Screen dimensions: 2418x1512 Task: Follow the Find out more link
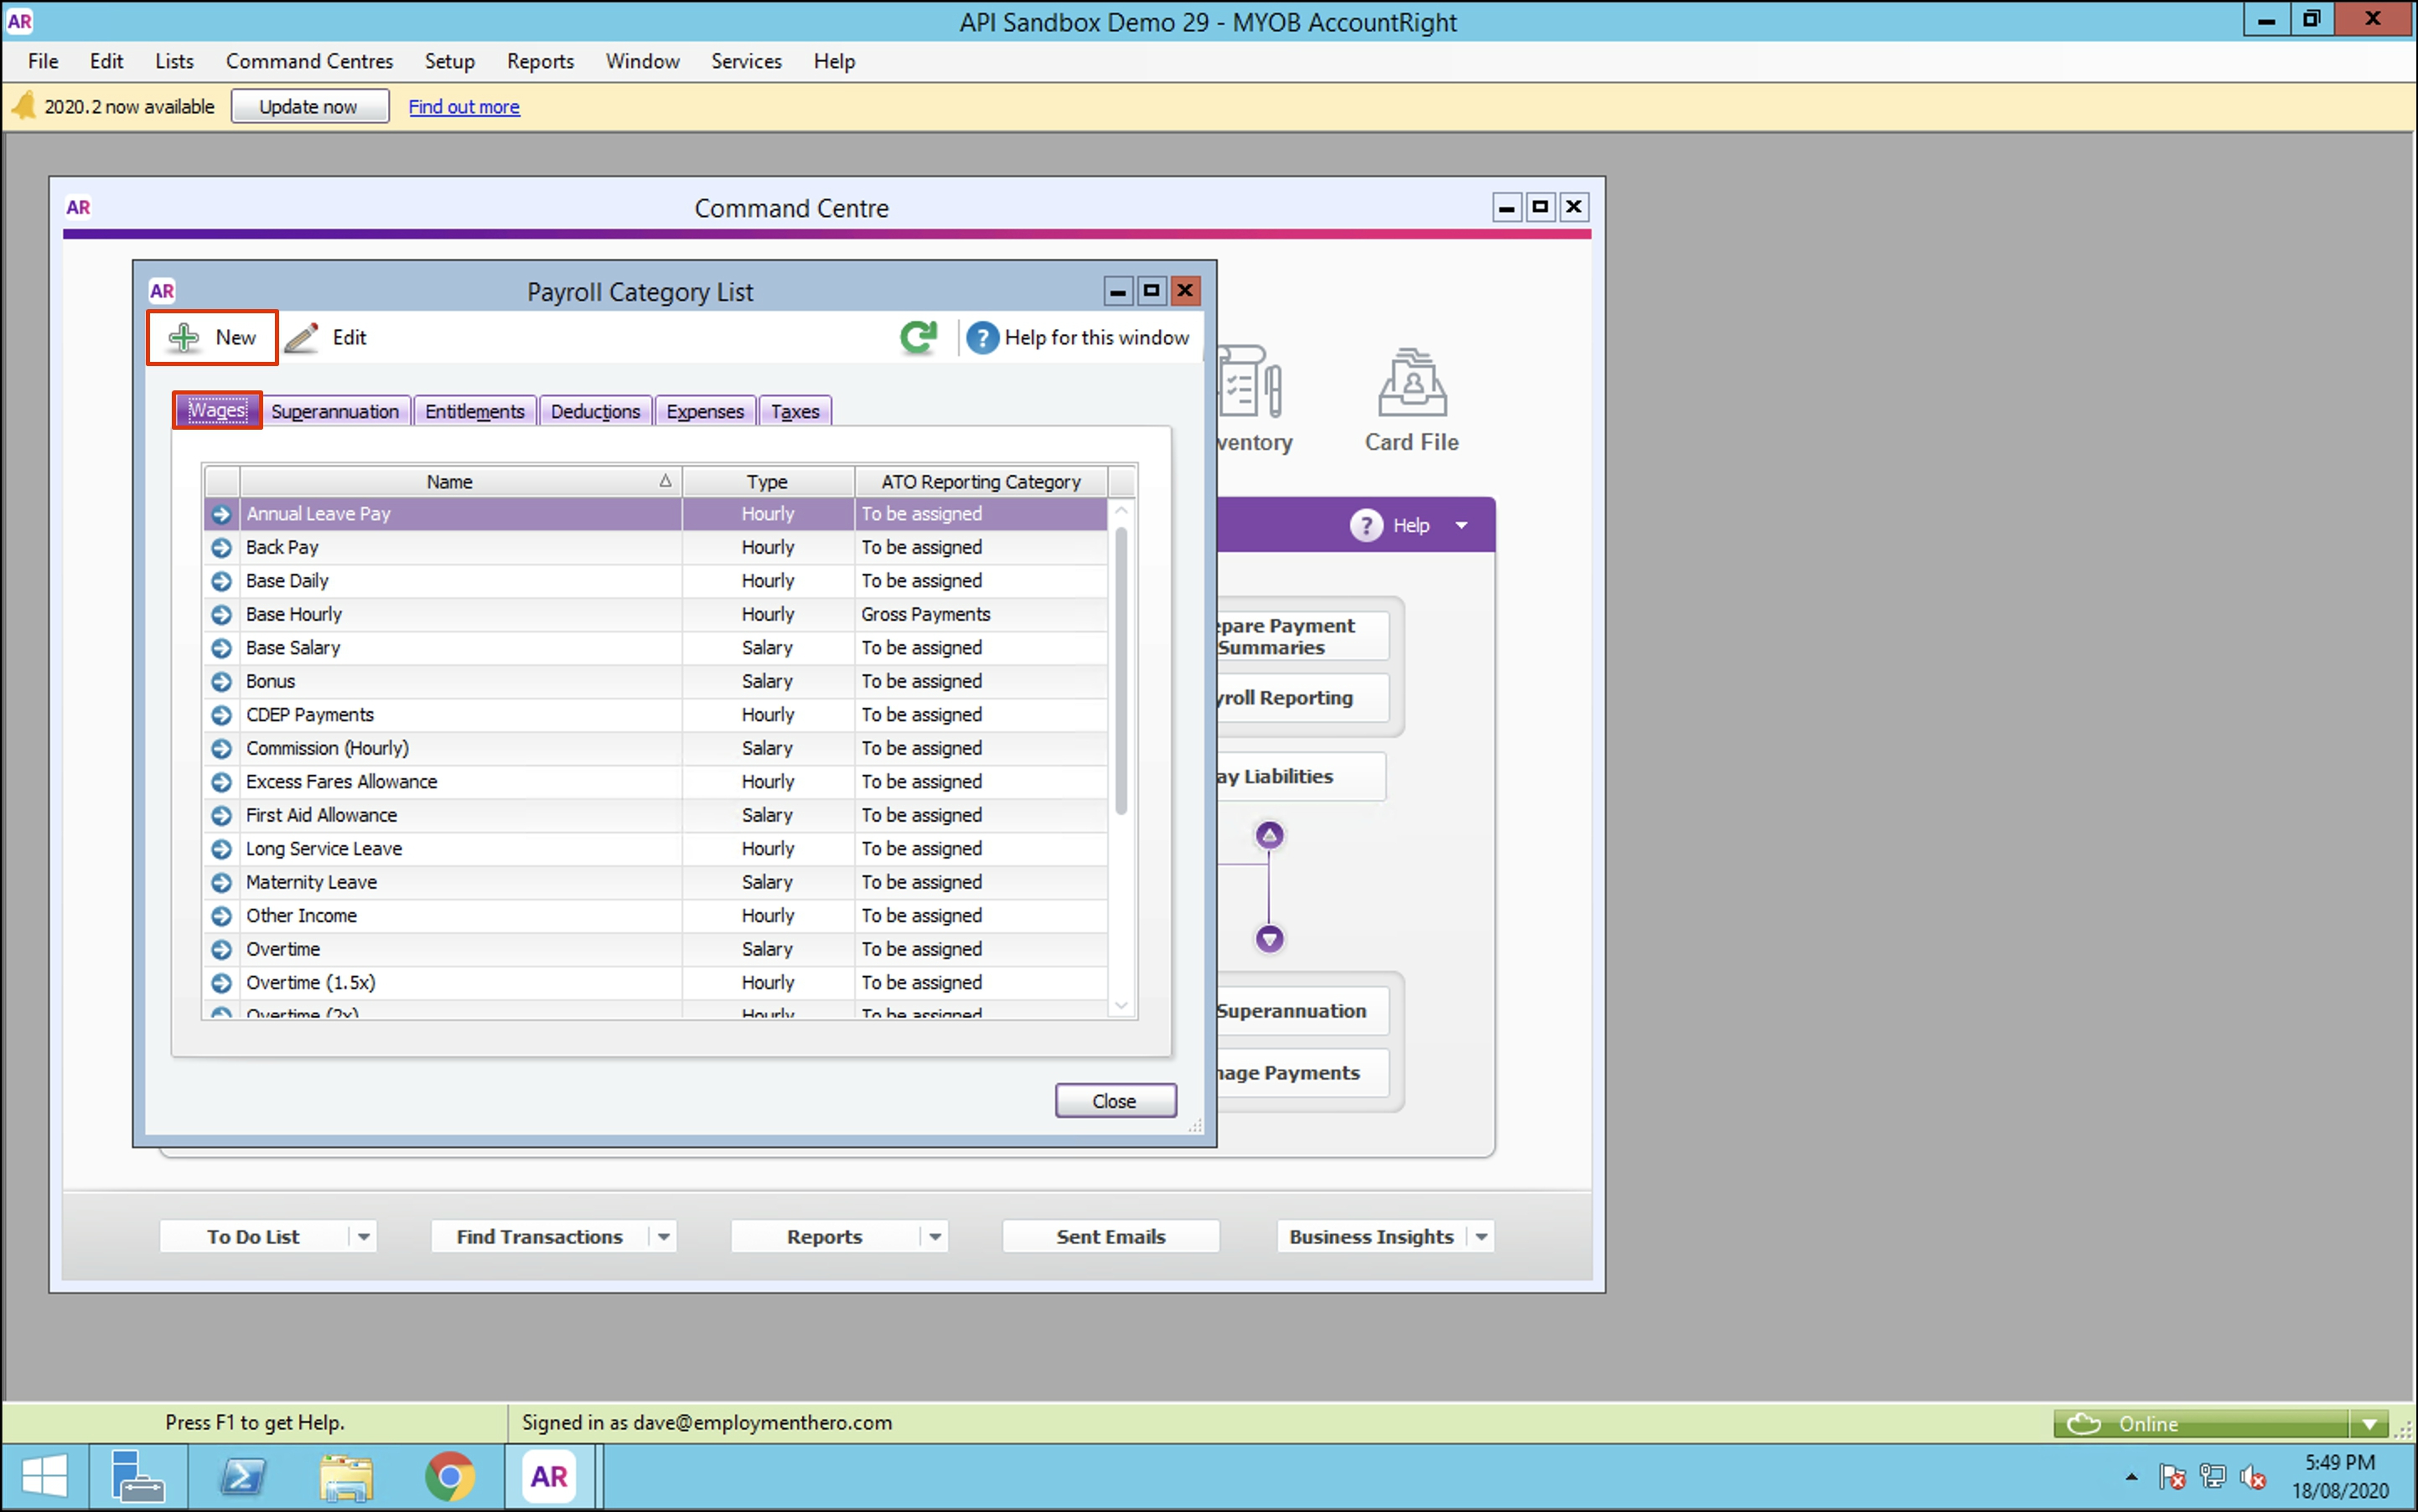(463, 106)
